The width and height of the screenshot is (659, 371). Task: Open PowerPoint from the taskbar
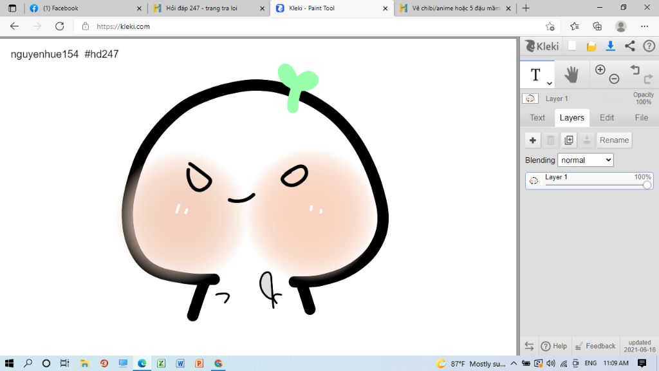[200, 363]
